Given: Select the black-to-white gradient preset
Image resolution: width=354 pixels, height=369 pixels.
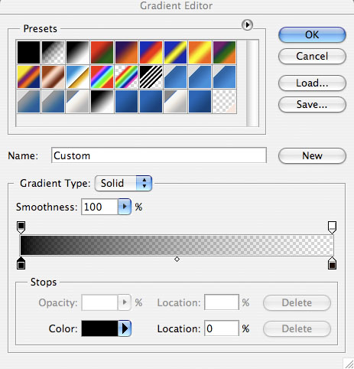Looking at the screenshot, I should coord(78,52).
